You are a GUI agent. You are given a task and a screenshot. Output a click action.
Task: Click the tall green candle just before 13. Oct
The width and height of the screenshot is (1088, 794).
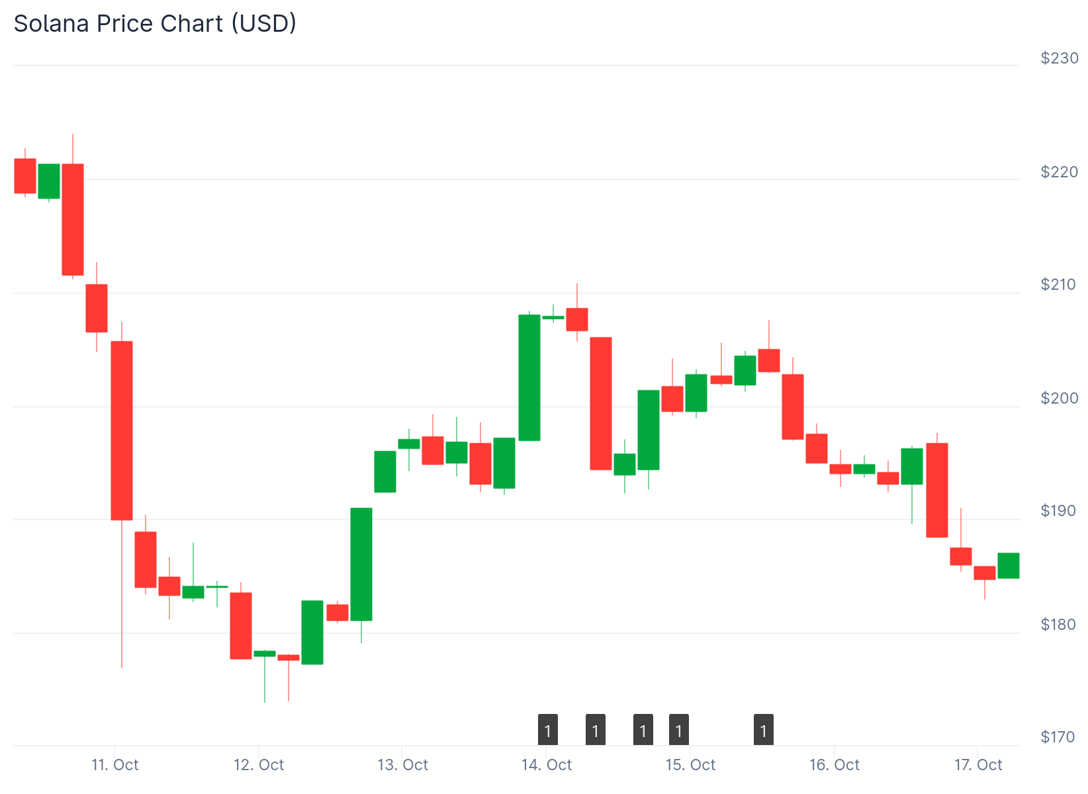pos(361,564)
